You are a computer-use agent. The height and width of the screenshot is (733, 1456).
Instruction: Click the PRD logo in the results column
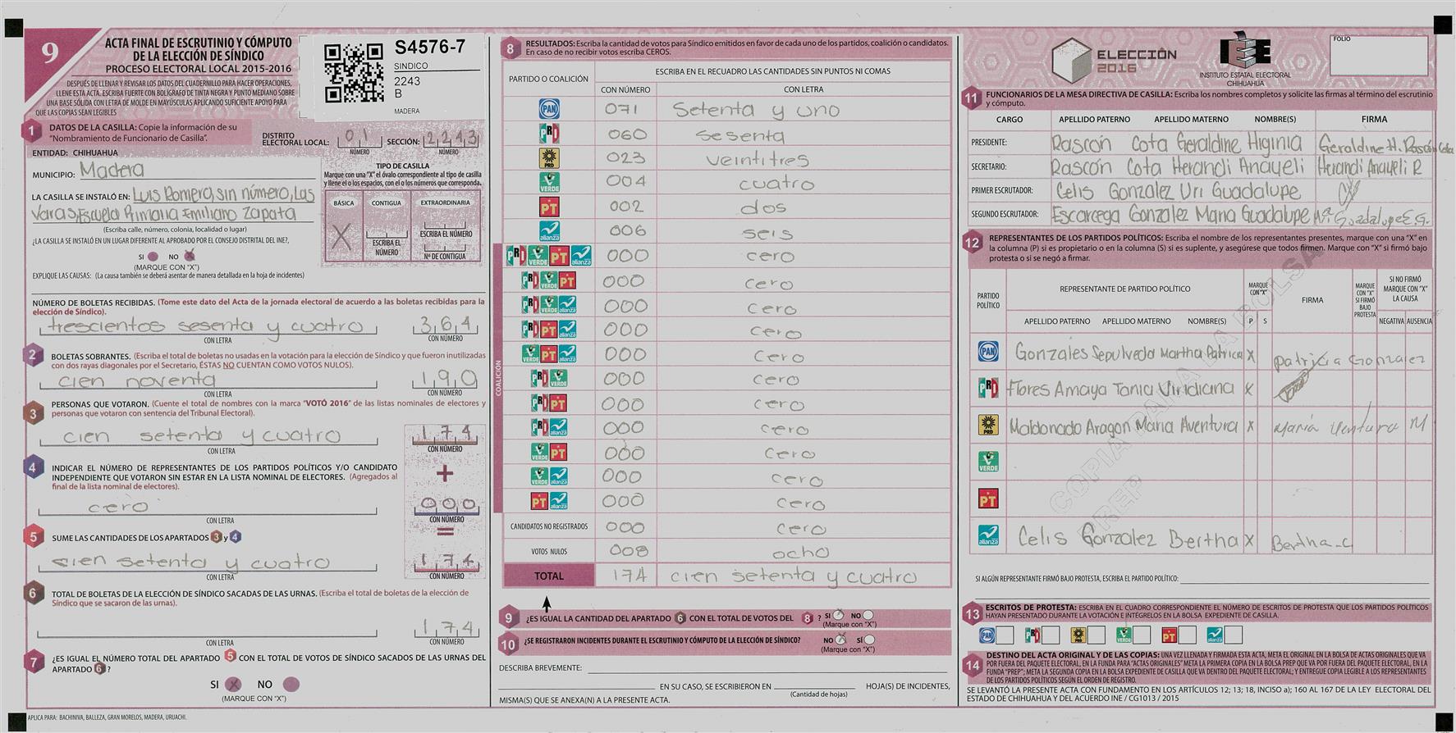pos(548,157)
